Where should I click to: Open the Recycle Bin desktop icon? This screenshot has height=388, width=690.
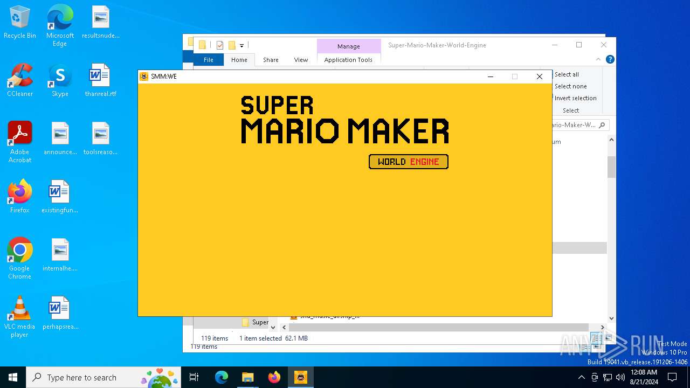20,23
